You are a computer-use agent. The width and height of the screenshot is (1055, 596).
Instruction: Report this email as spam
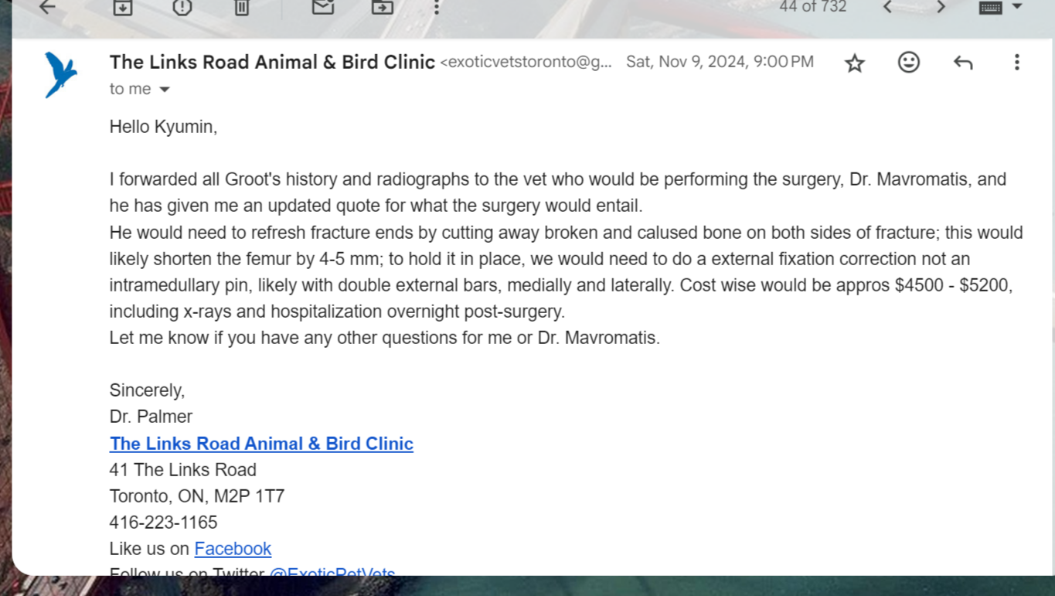click(182, 8)
